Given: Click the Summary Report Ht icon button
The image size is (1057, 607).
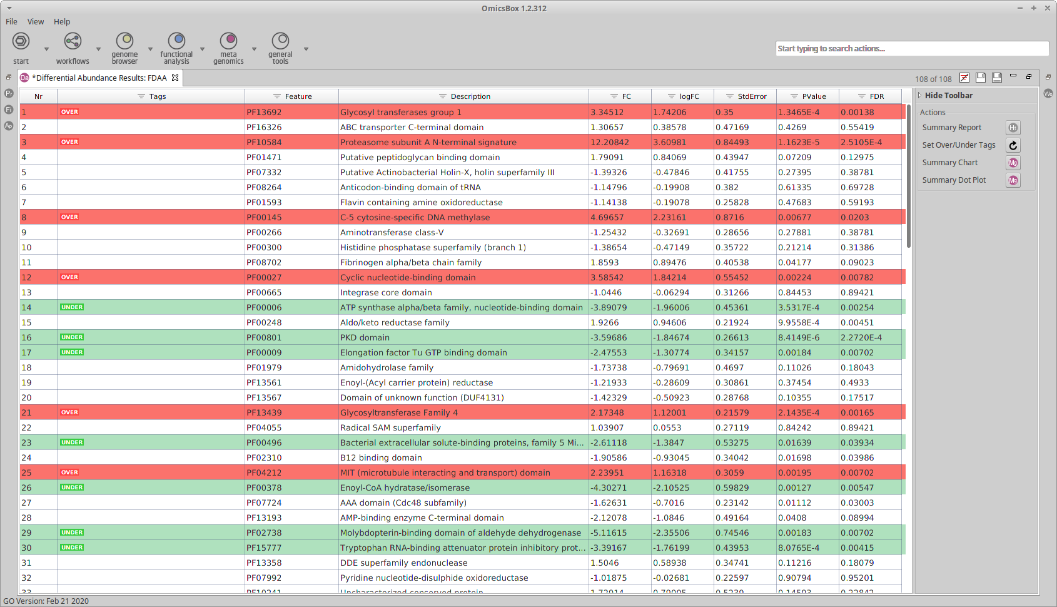Looking at the screenshot, I should (x=1013, y=128).
